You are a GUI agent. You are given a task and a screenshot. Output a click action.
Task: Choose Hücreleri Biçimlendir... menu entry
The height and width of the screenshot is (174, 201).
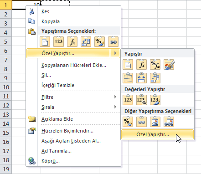pos(73,131)
